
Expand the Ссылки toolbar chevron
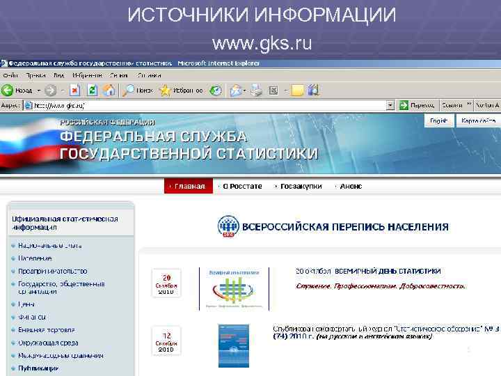click(469, 104)
